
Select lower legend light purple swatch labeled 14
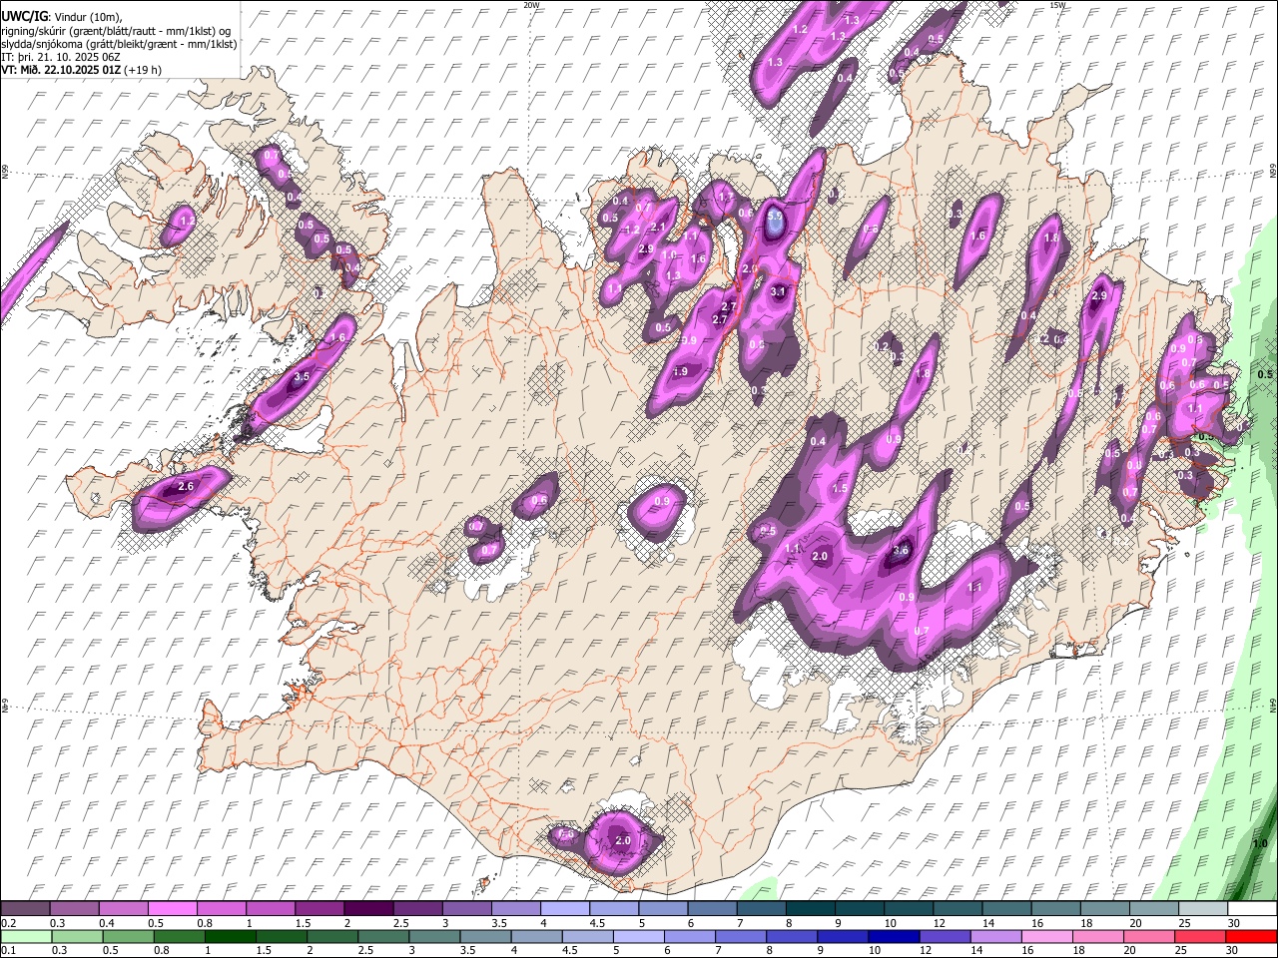[996, 936]
